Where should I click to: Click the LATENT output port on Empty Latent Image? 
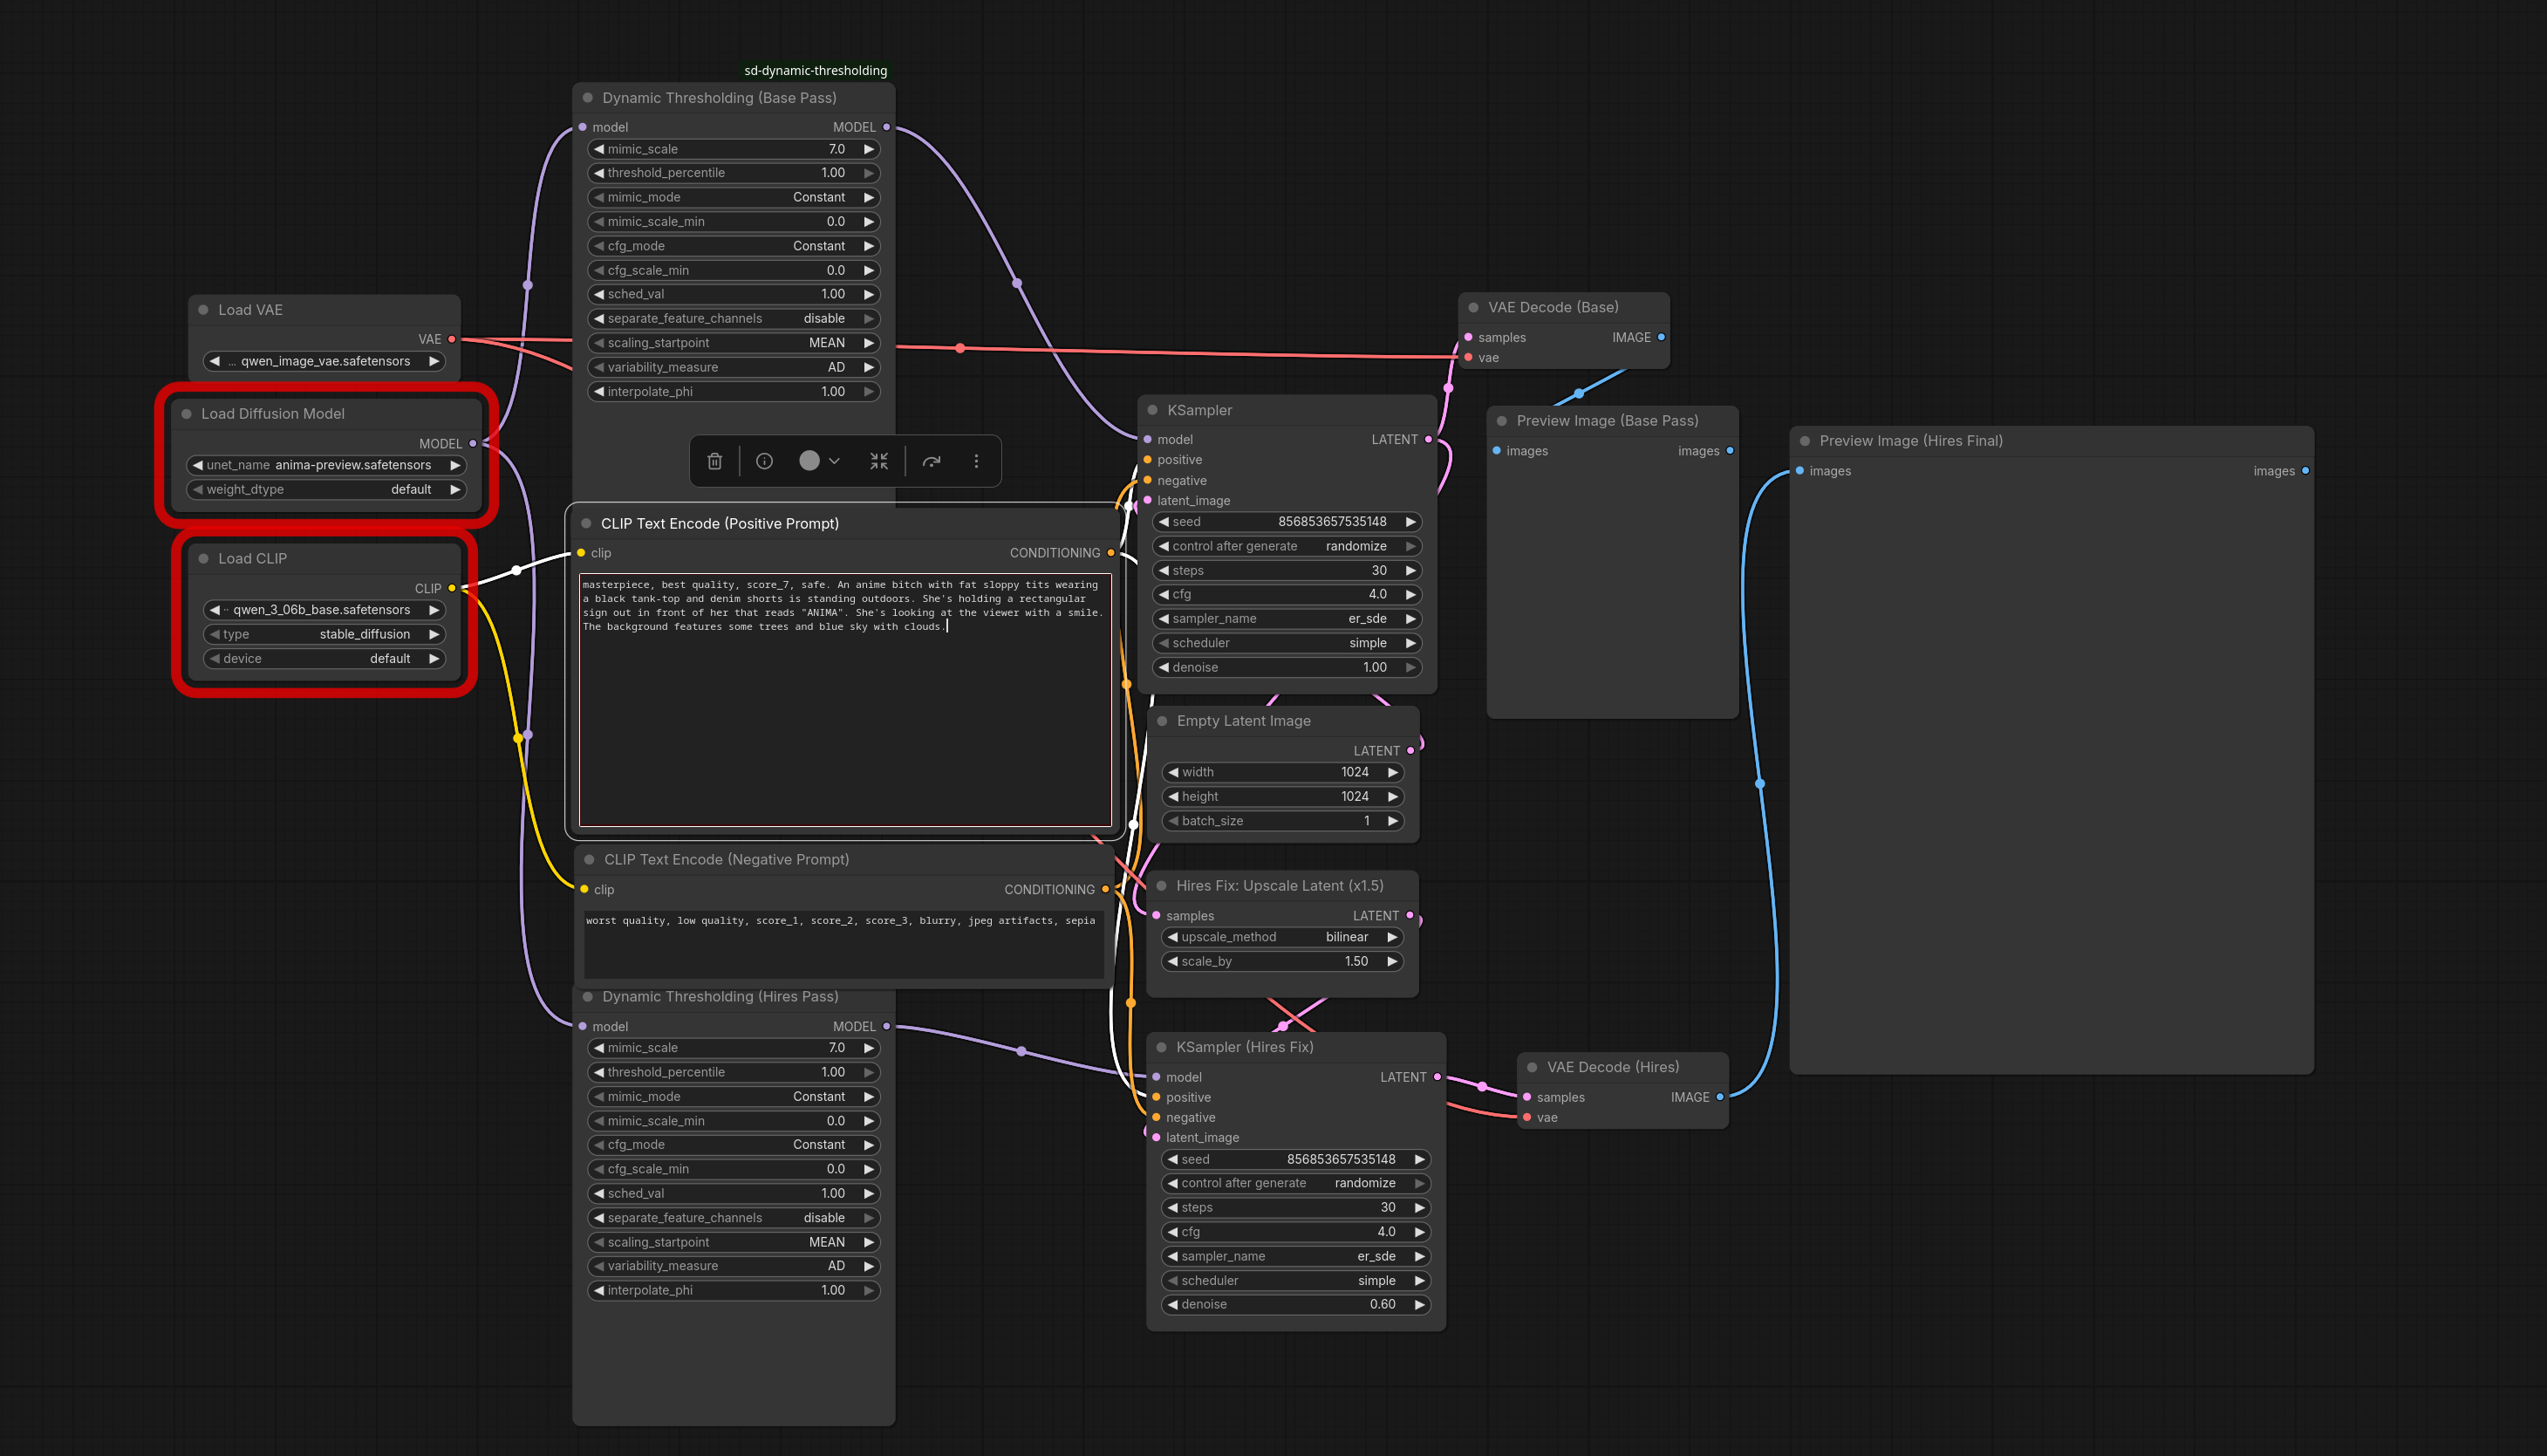[x=1410, y=751]
